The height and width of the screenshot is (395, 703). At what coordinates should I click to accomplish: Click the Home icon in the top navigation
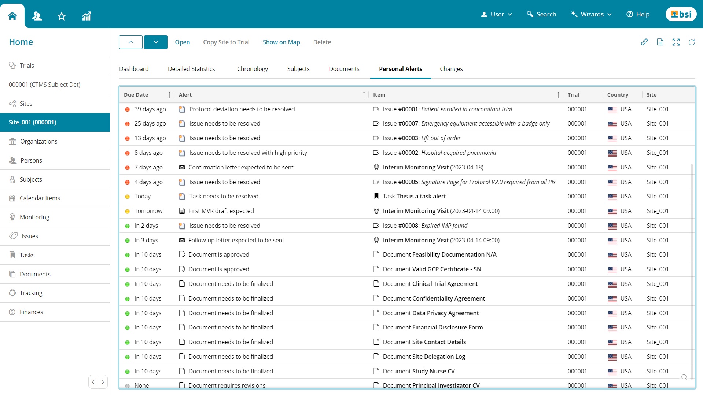point(12,15)
